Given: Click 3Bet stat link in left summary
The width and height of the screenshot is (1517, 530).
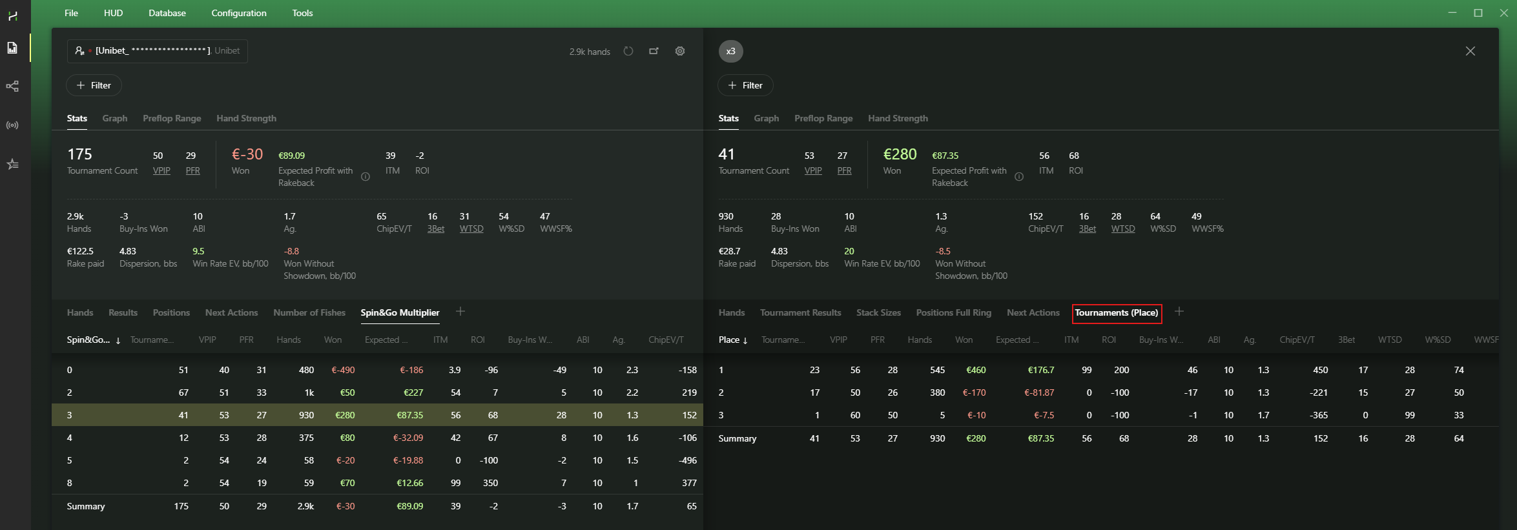Looking at the screenshot, I should click(x=435, y=229).
